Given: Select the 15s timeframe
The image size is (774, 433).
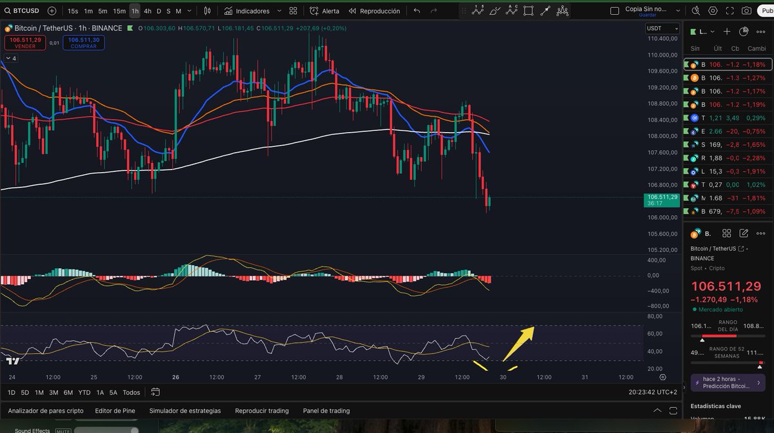Looking at the screenshot, I should coord(73,11).
